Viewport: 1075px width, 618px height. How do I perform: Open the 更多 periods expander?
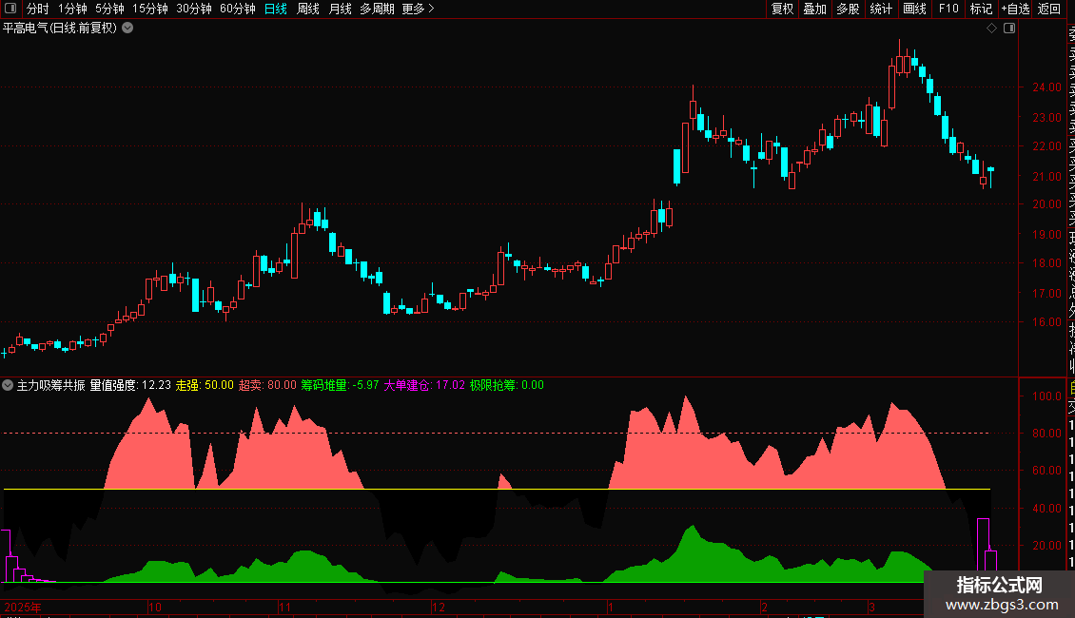click(x=419, y=9)
